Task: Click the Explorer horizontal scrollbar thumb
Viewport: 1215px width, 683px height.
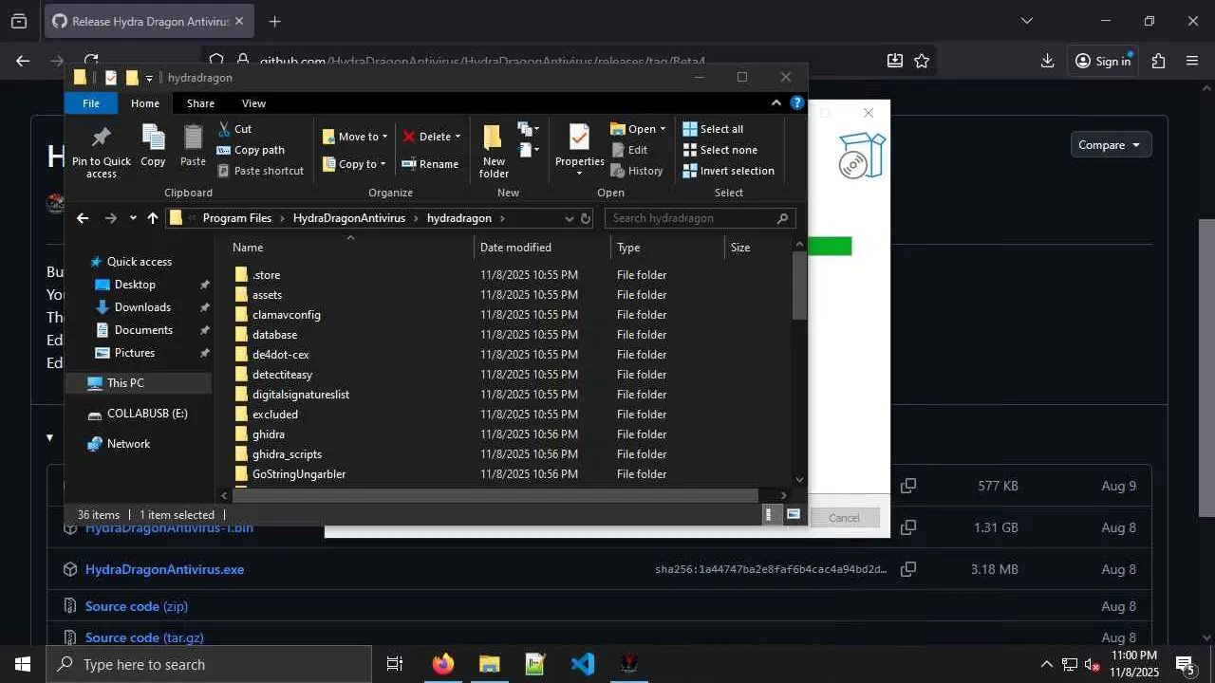Action: (495, 495)
